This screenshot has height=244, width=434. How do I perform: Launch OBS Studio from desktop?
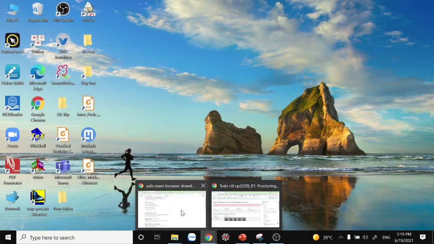[63, 13]
